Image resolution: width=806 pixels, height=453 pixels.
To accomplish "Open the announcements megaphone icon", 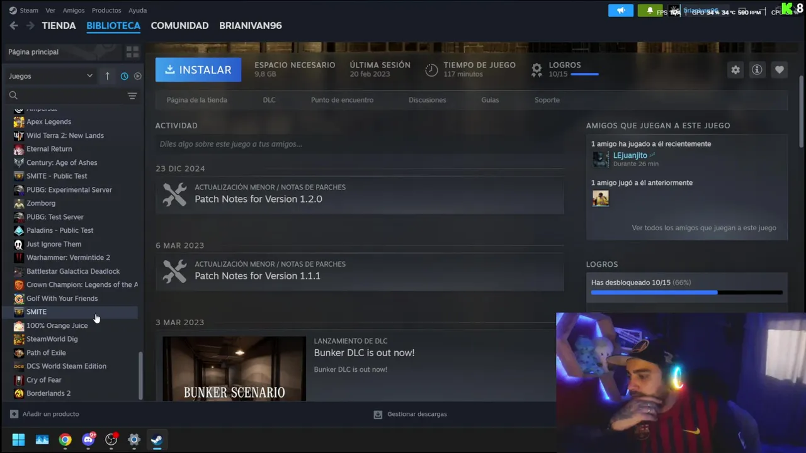I will pos(621,11).
